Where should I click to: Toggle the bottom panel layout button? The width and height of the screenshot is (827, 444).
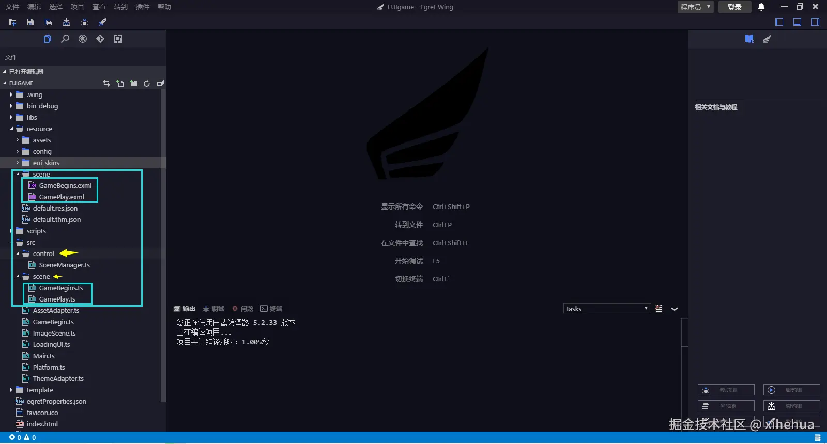point(798,22)
